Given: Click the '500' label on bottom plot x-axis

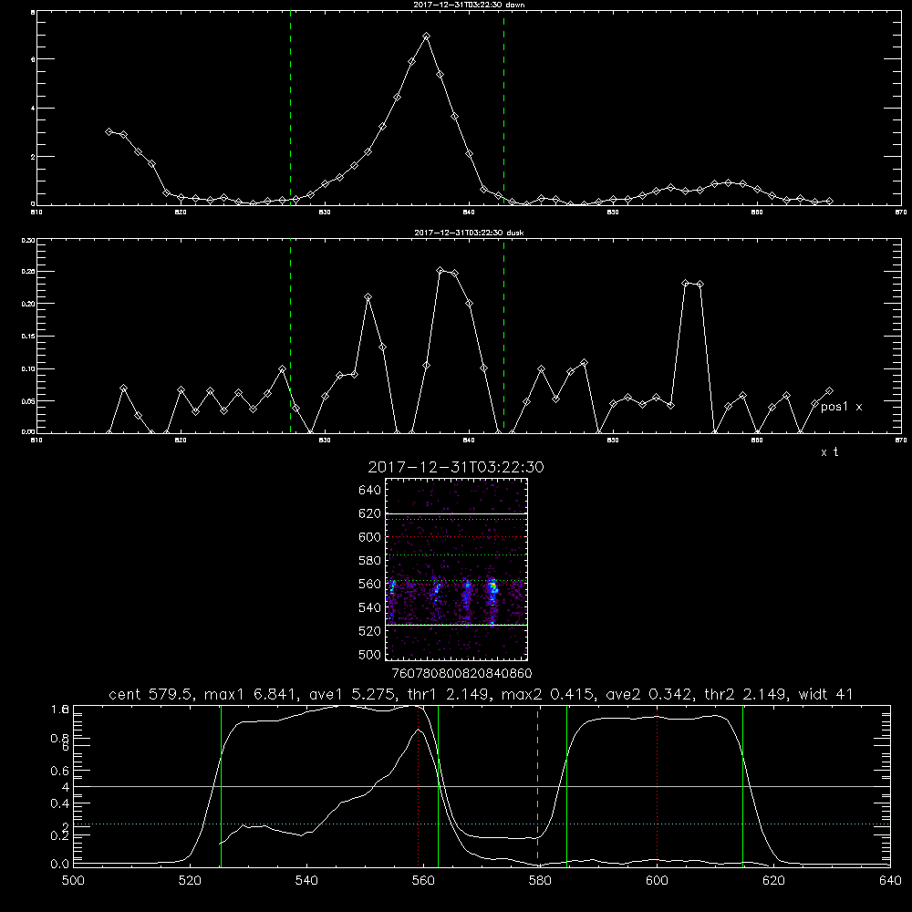Looking at the screenshot, I should coord(73,881).
